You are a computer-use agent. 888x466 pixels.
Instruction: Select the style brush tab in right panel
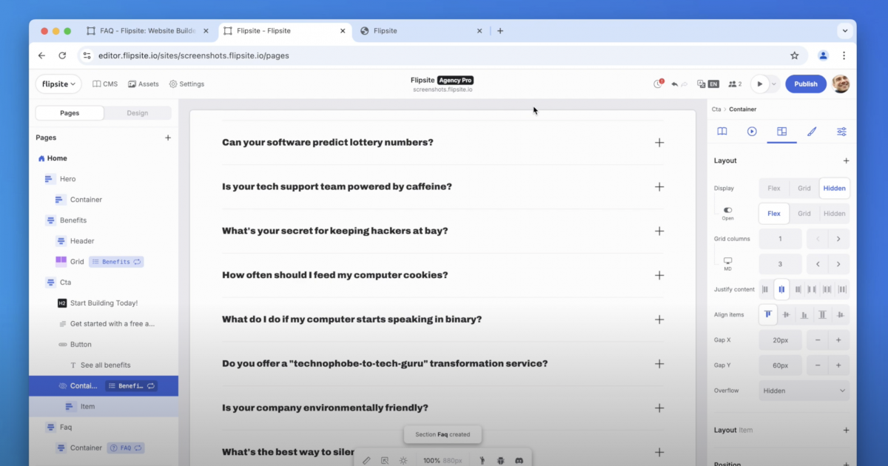point(812,131)
